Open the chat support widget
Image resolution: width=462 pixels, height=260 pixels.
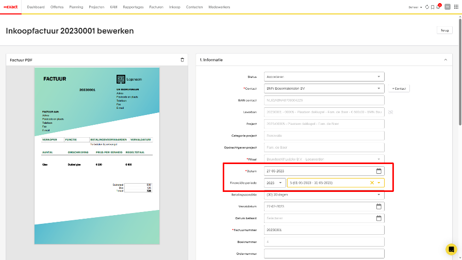point(451,249)
